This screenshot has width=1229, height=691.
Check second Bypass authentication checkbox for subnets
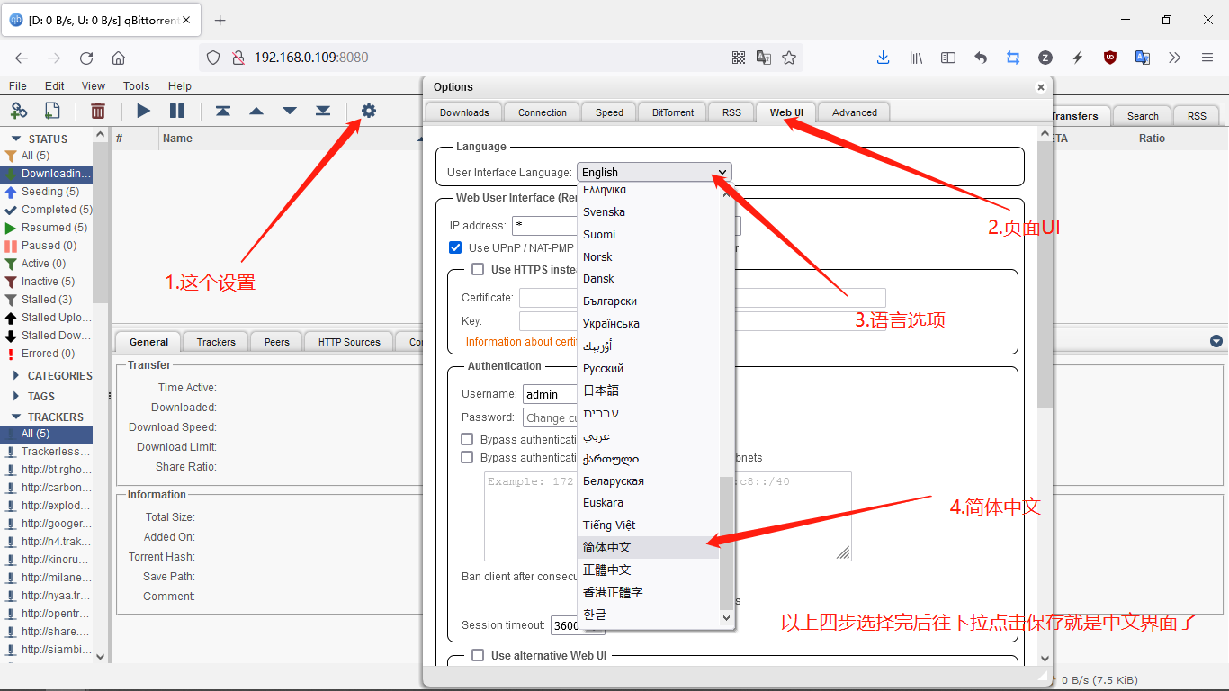(467, 457)
